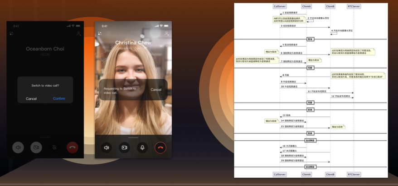Click the 00:05 call timer

(x=45, y=54)
